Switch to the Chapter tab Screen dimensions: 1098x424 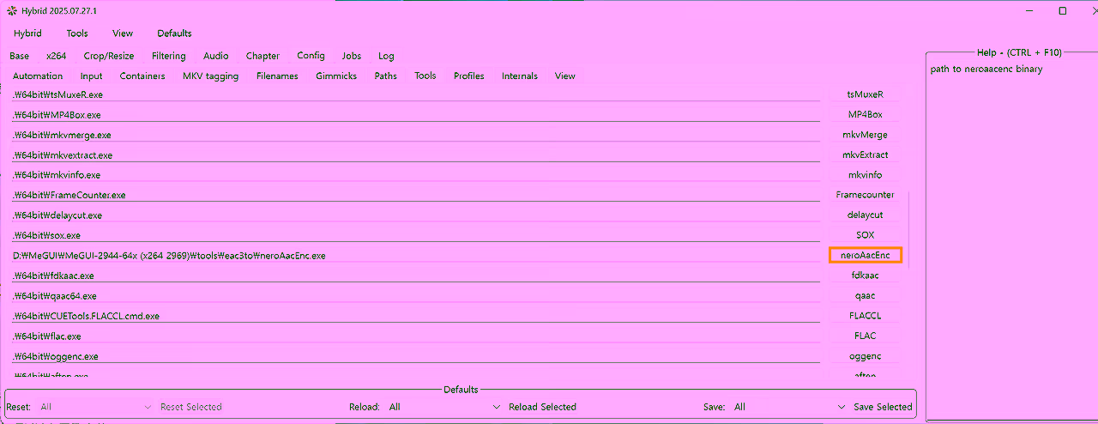(x=262, y=56)
